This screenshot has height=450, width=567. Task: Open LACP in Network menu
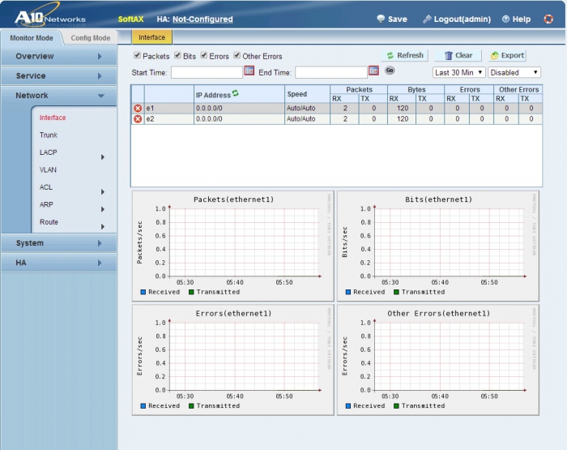click(x=48, y=152)
